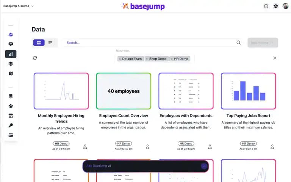This screenshot has width=291, height=182.
Task: Click the basejump logo
Action: [x=143, y=6]
